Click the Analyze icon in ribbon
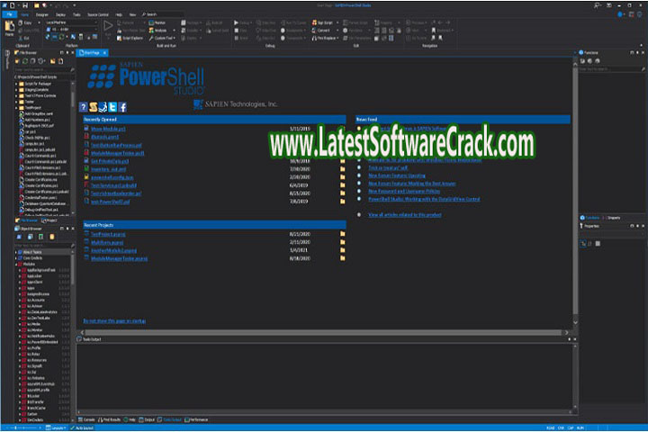648x432 pixels. 152,31
